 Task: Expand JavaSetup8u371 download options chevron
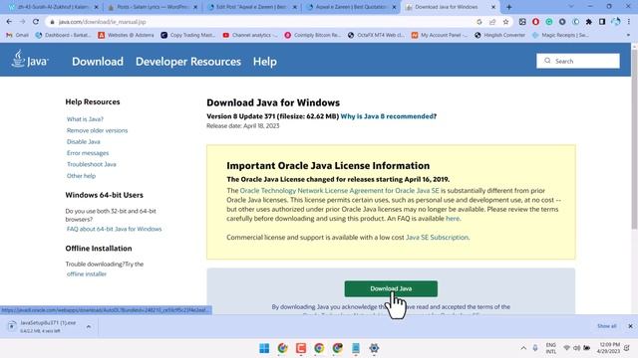(x=89, y=326)
